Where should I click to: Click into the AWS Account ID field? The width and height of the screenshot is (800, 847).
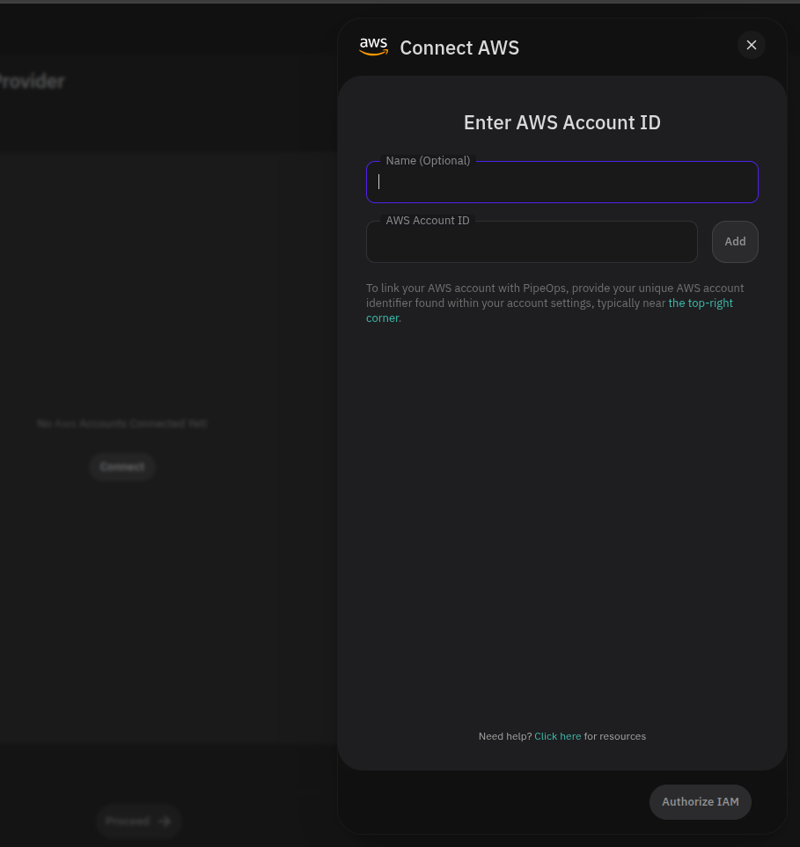532,242
